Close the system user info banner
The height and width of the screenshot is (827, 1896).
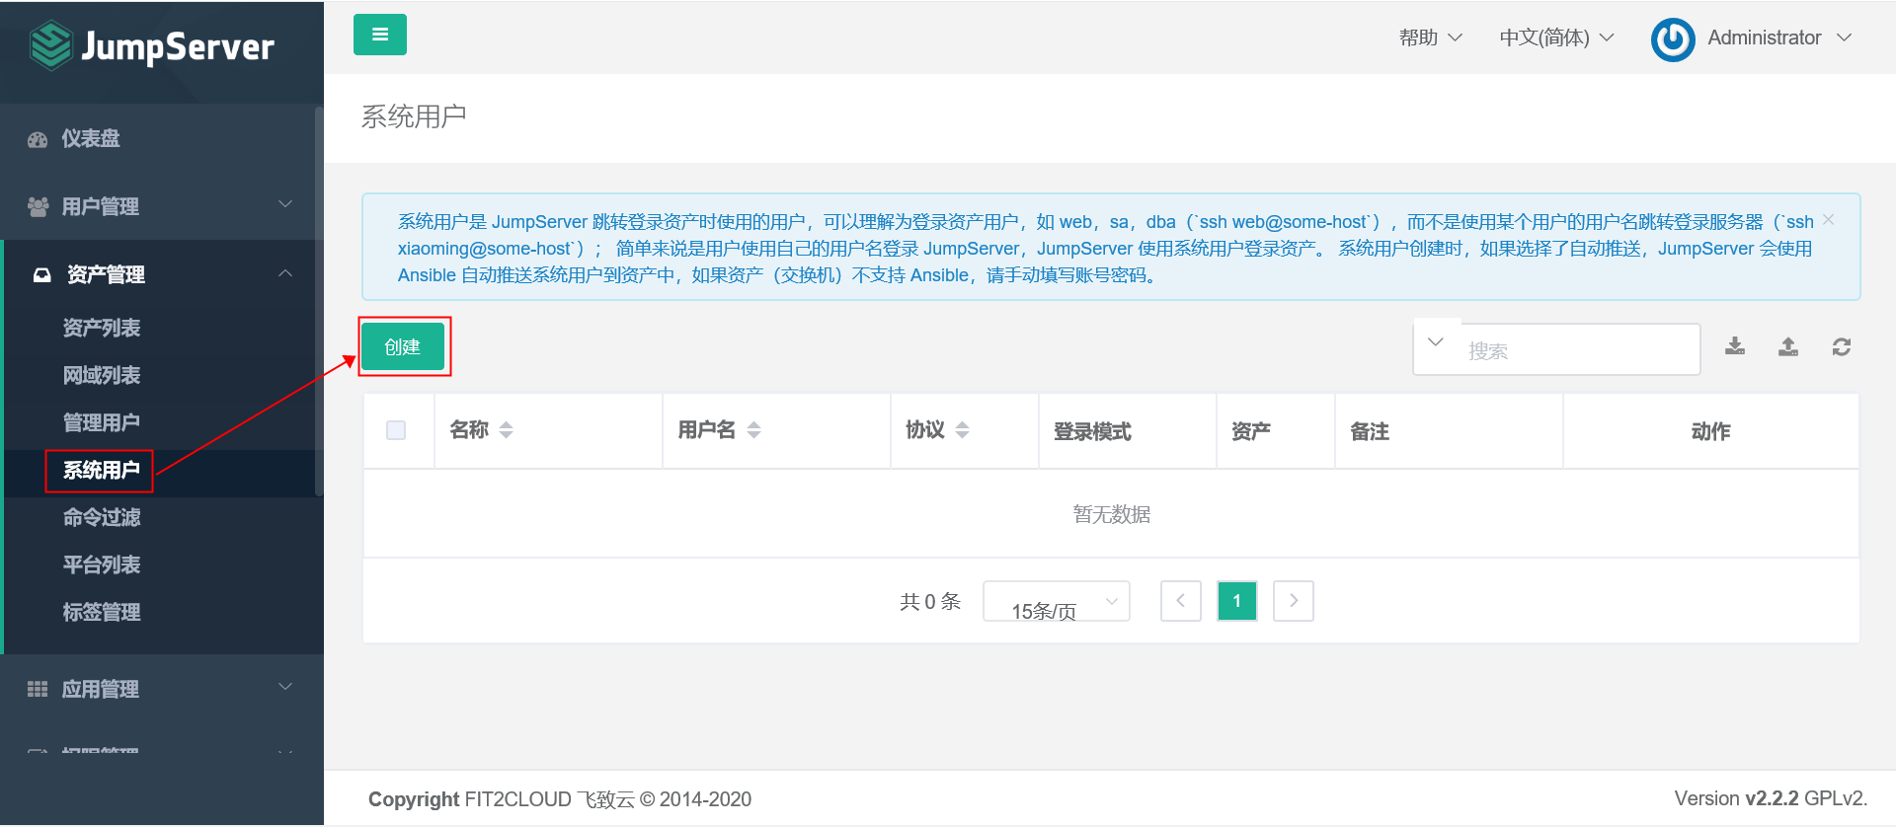tap(1829, 219)
